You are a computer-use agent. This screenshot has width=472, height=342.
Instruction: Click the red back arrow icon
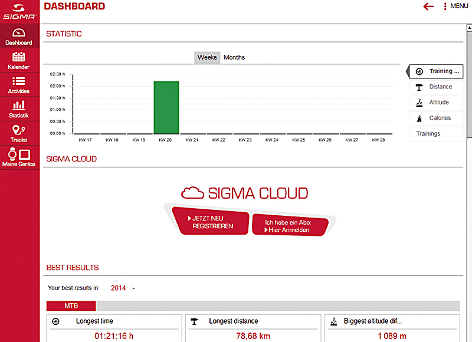coord(428,6)
